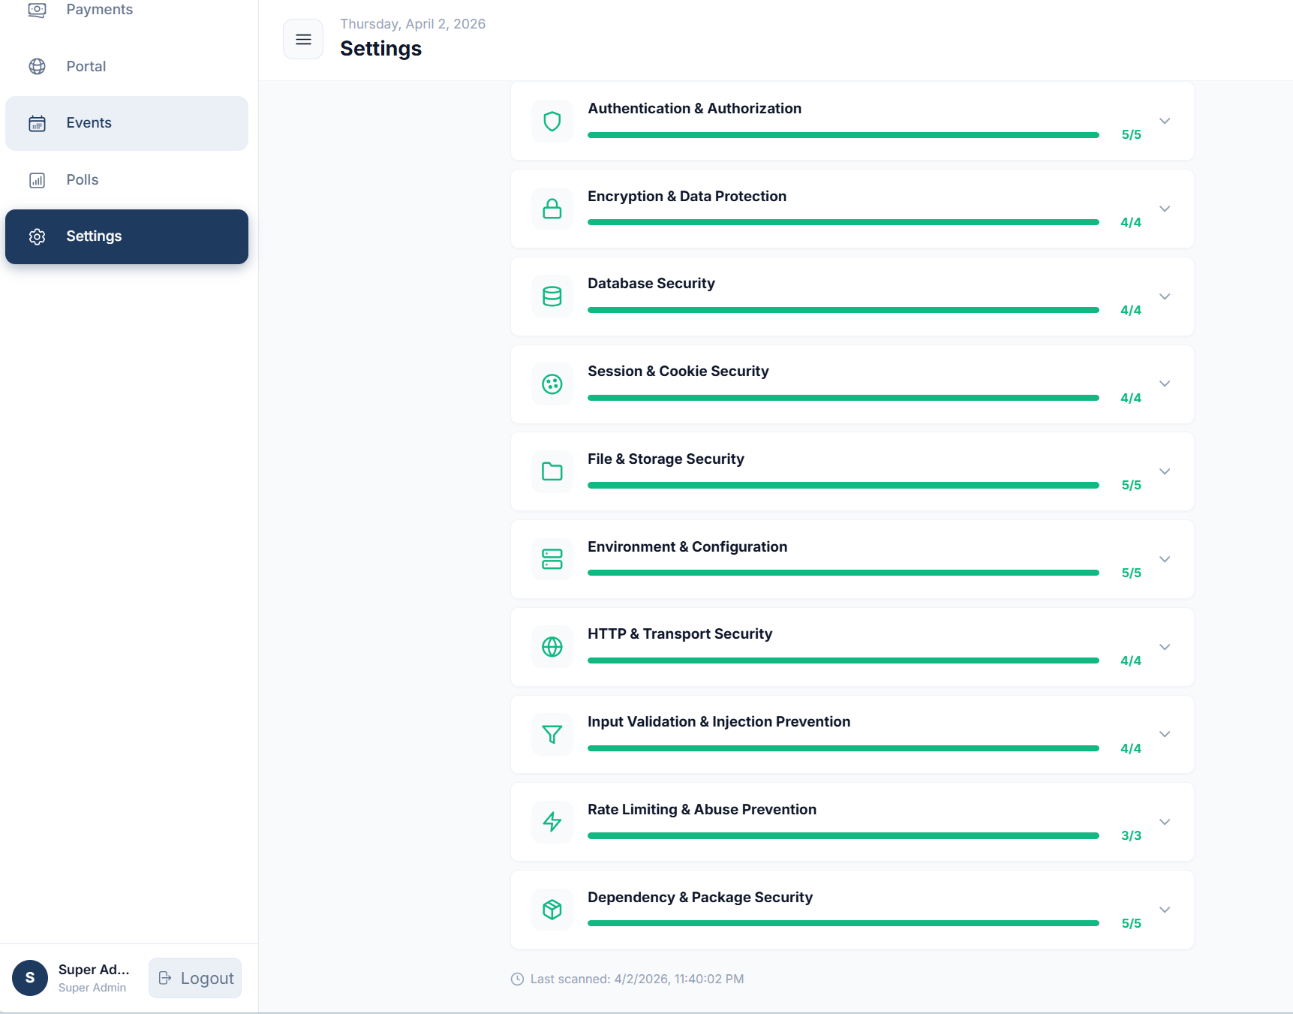The width and height of the screenshot is (1293, 1014).
Task: Click the package icon for Dependency & Package Security
Action: click(x=552, y=910)
